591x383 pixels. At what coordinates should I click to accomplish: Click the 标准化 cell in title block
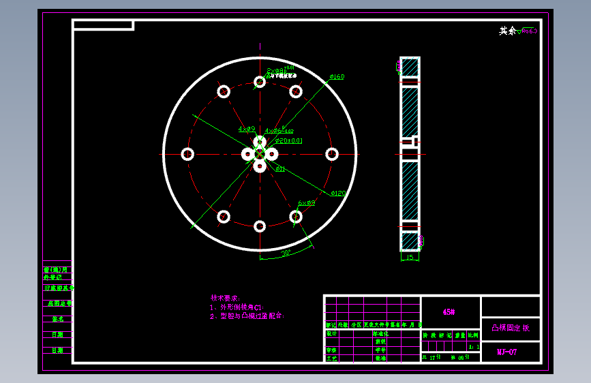(380, 334)
